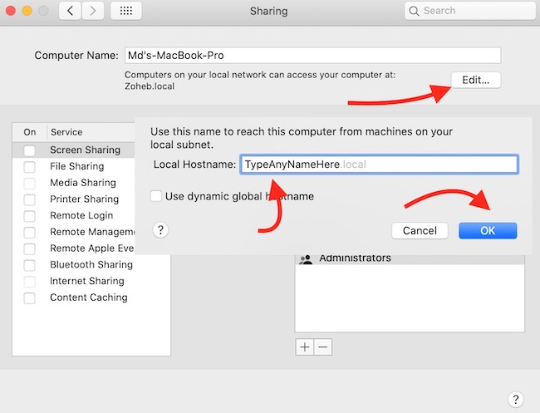Enable the Screen Sharing checkbox
Image resolution: width=540 pixels, height=413 pixels.
coord(30,150)
